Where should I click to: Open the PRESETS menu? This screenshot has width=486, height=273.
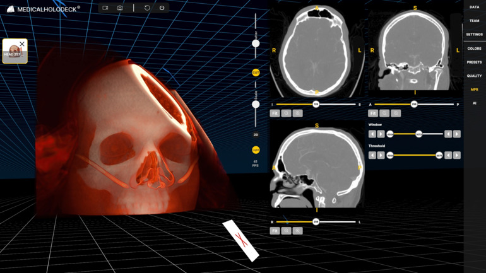click(474, 62)
